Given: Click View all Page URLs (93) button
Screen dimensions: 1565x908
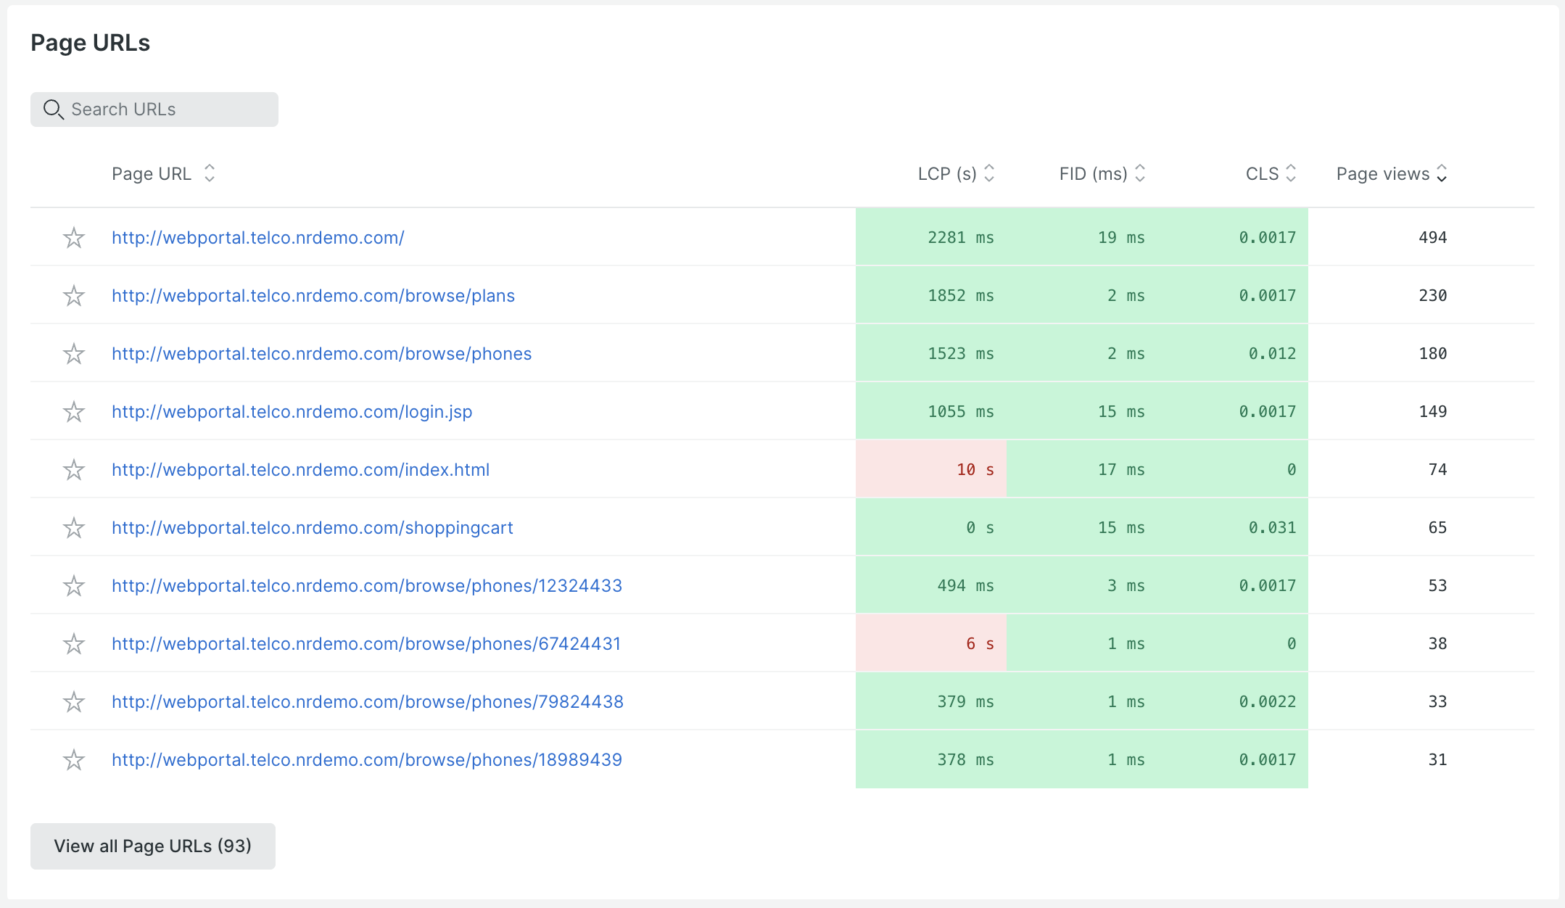Looking at the screenshot, I should point(153,846).
